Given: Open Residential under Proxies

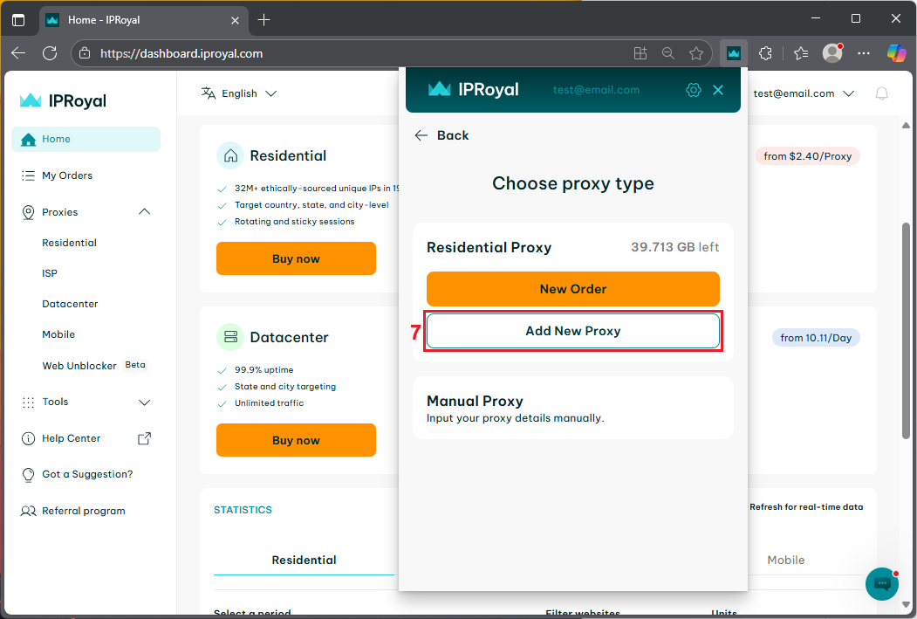Looking at the screenshot, I should tap(69, 243).
